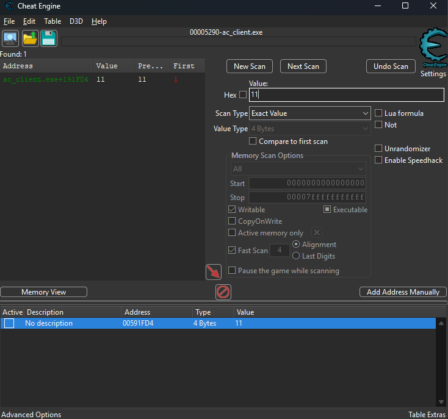The image size is (448, 419).
Task: Click the Memory View button
Action: (x=44, y=292)
